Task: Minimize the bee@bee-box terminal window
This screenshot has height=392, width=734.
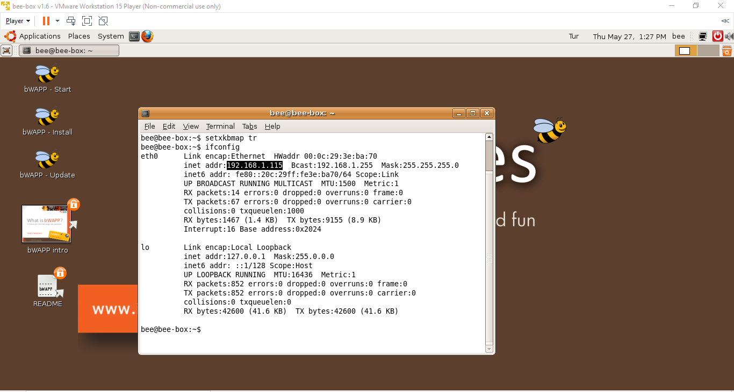Action: [459, 113]
